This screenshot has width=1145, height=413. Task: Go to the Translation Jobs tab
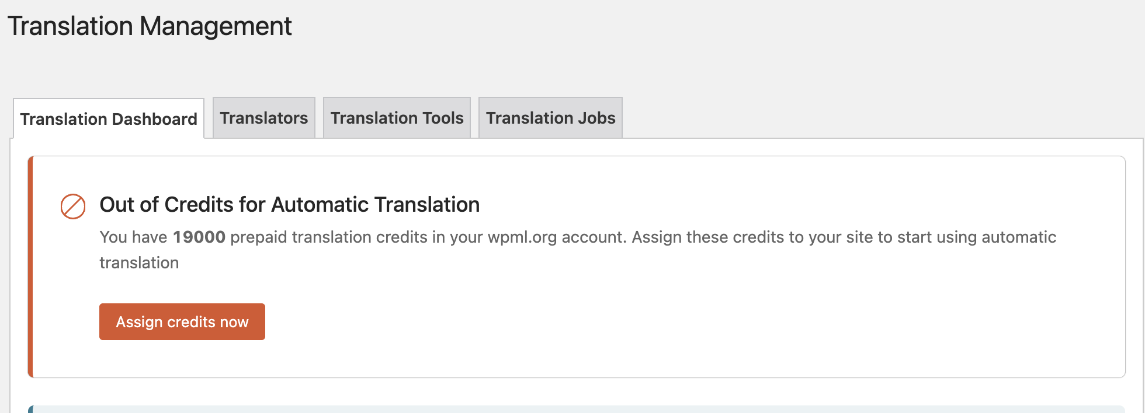(x=550, y=118)
